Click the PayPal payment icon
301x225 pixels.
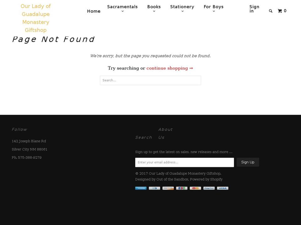209,188
